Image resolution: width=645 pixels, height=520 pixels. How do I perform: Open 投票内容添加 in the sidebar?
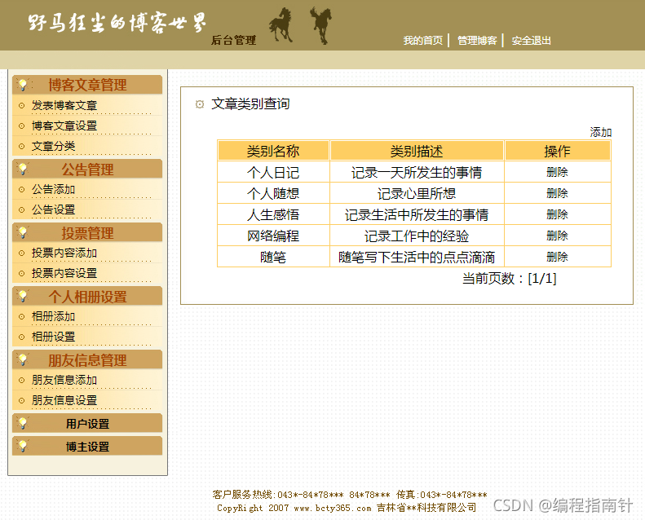click(64, 253)
